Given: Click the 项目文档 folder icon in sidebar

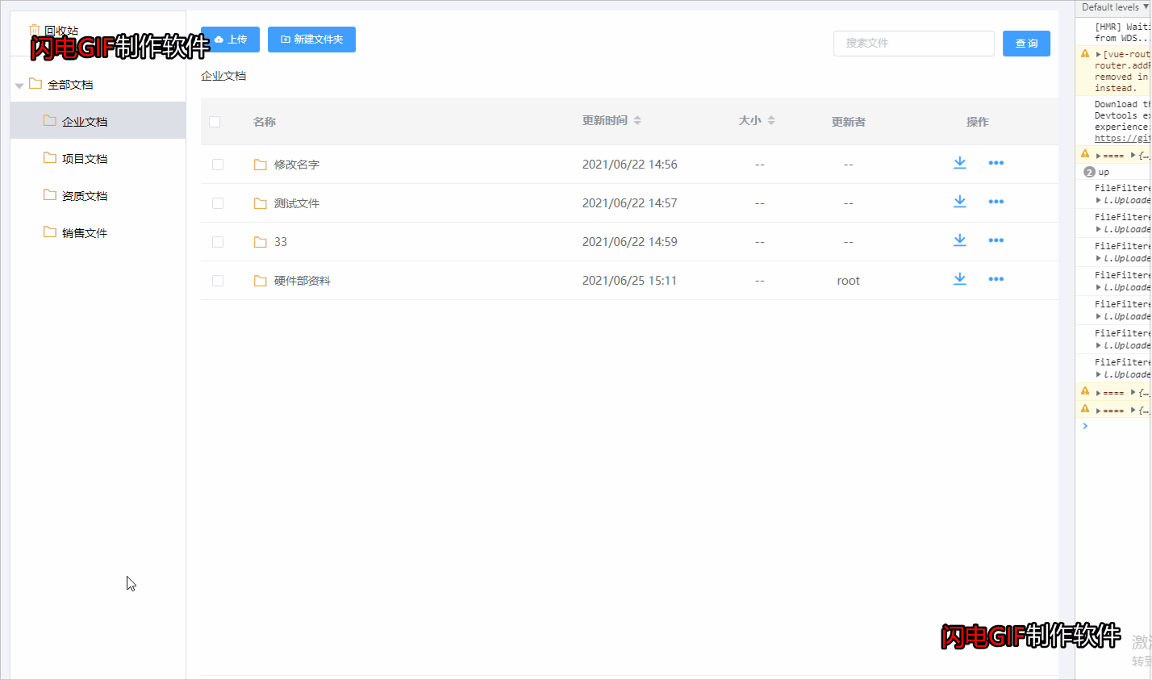Looking at the screenshot, I should 50,157.
